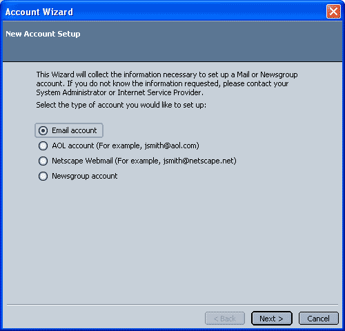Choose the AOL account radio option
This screenshot has height=331, width=345.
point(43,146)
